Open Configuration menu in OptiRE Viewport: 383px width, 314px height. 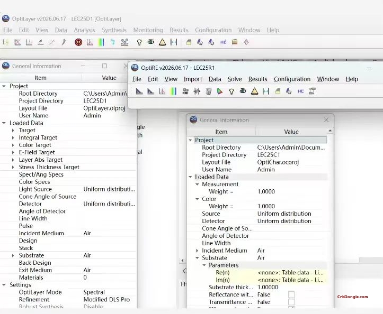pyautogui.click(x=292, y=79)
